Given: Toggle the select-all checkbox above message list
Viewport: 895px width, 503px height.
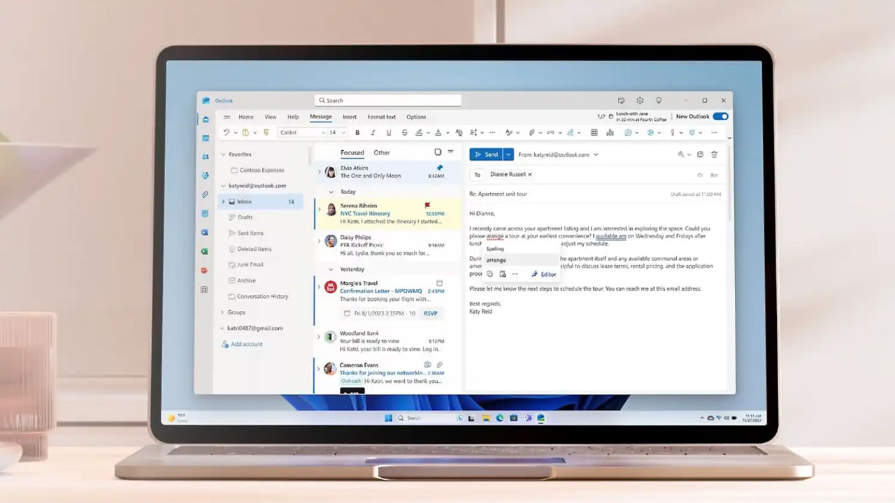Looking at the screenshot, I should pyautogui.click(x=438, y=152).
